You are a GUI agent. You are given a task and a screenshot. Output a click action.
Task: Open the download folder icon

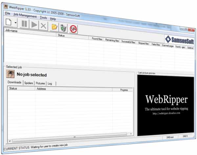click(x=55, y=27)
